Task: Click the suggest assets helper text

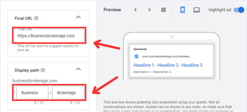Action: click(x=48, y=48)
